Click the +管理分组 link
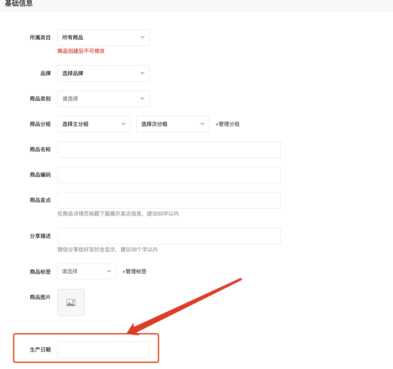This screenshot has height=369, width=393. (227, 124)
